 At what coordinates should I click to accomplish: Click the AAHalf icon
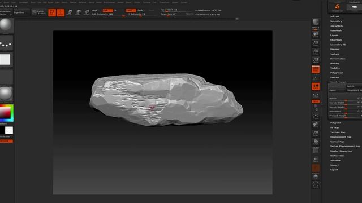point(316,60)
